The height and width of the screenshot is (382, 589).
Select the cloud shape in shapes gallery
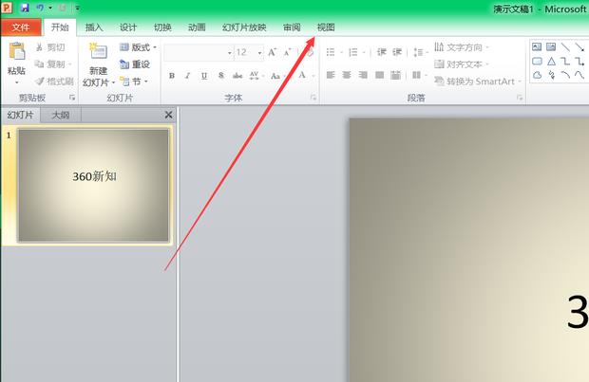(537, 75)
